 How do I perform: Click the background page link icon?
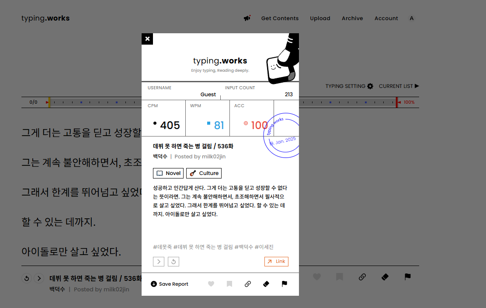pyautogui.click(x=362, y=276)
